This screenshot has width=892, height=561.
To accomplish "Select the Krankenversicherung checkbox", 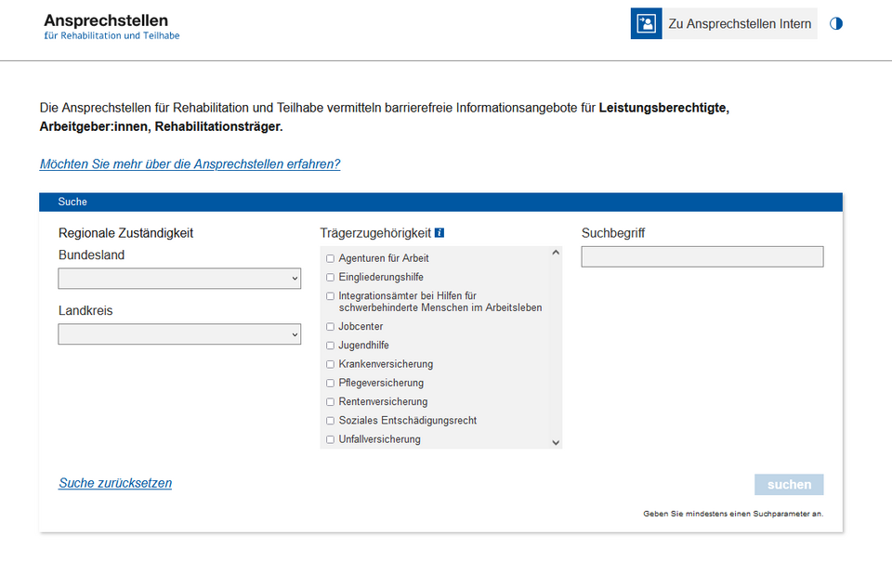I will pos(330,364).
